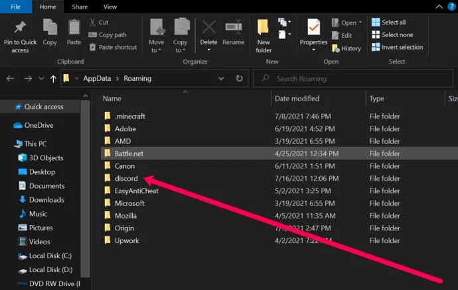Open Downloads in sidebar
This screenshot has width=458, height=290.
(41, 200)
